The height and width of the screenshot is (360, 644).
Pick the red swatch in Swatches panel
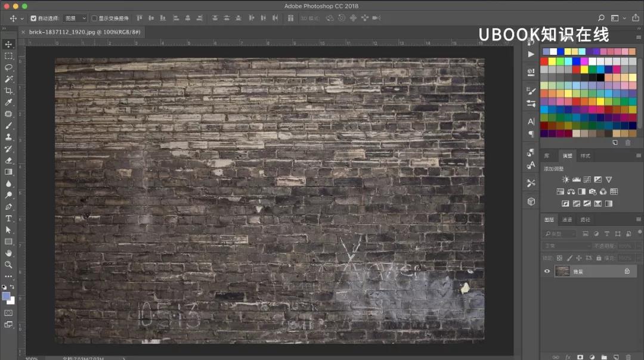pos(544,61)
